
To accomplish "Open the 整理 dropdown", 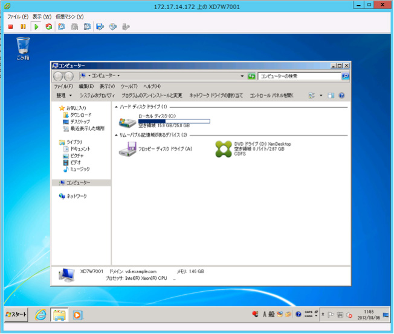I will click(64, 95).
